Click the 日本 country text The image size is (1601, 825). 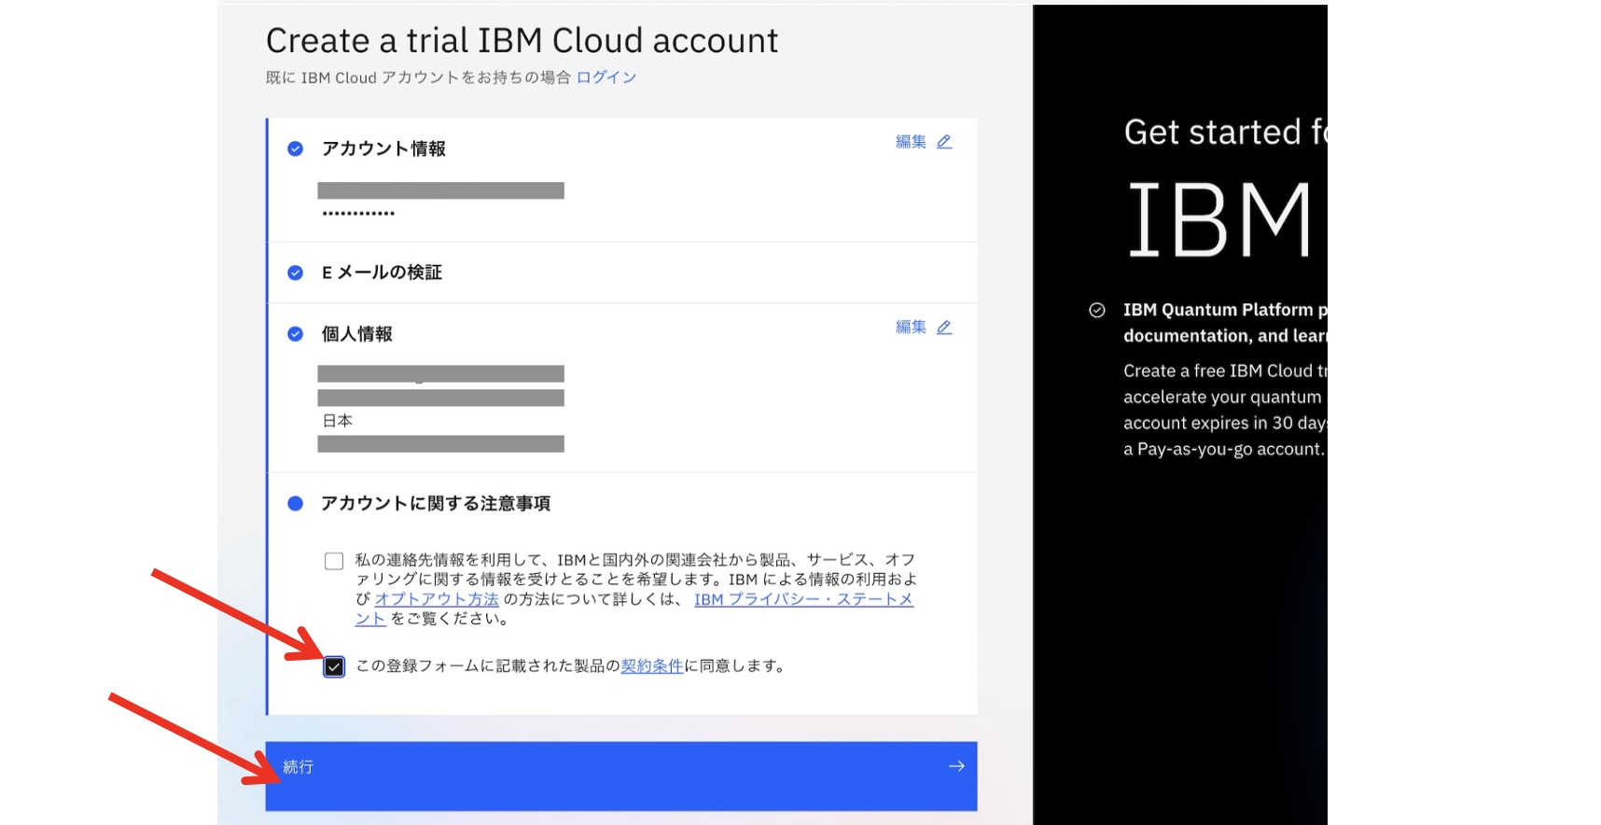point(338,421)
